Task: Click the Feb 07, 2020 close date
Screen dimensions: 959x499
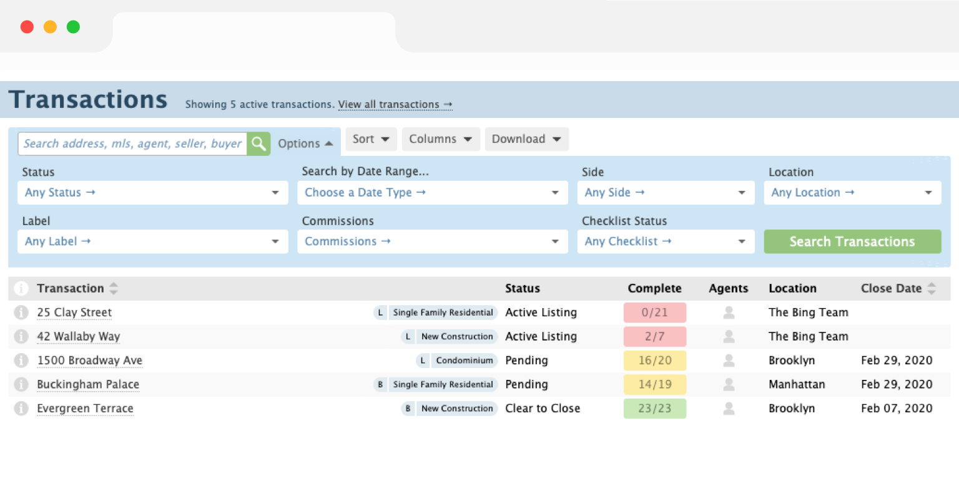Action: point(897,409)
